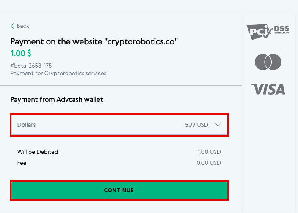The height and width of the screenshot is (213, 298).
Task: Go back using the Back link
Action: pos(20,26)
